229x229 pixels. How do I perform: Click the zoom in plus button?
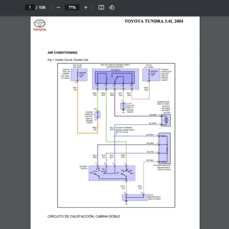click(85, 7)
